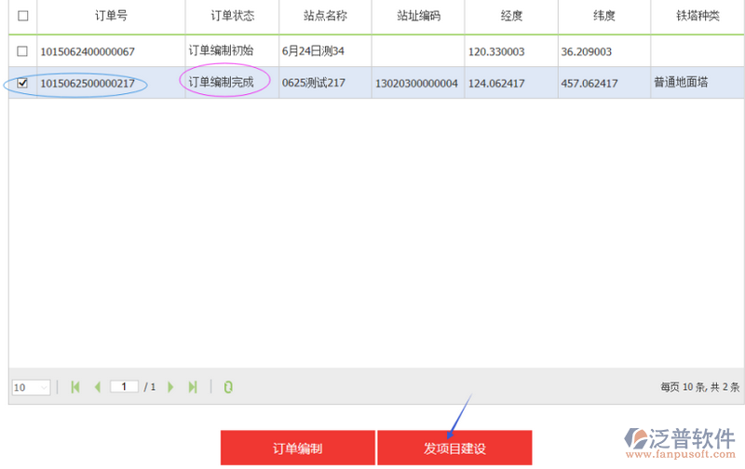Viewport: 745px width, 469px height.
Task: Click the 站址编码 column header
Action: pos(418,17)
